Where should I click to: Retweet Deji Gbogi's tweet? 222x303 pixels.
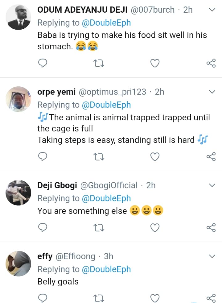point(99,228)
